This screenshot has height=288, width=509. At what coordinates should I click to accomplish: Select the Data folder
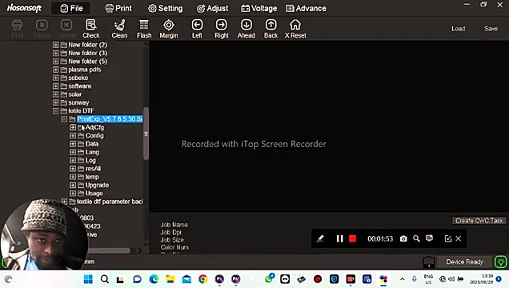pos(92,144)
